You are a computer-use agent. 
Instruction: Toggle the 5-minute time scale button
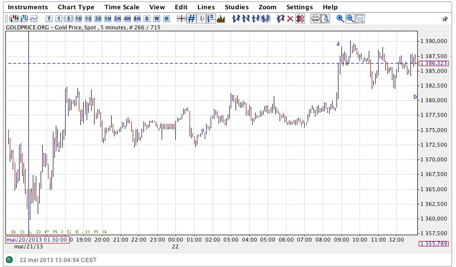pos(69,19)
